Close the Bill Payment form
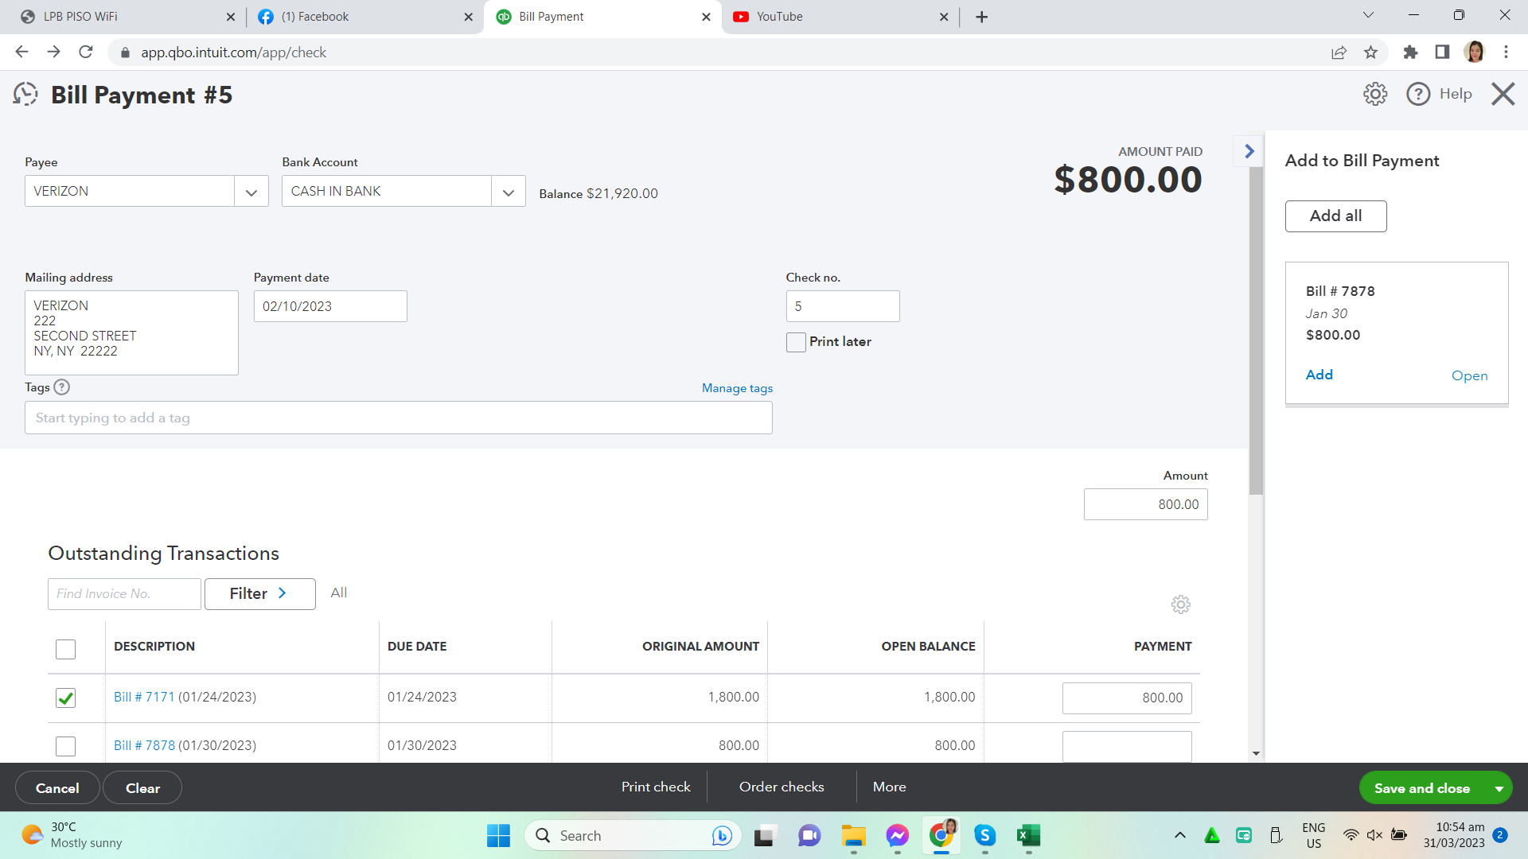Viewport: 1528px width, 859px height. 1503,94
